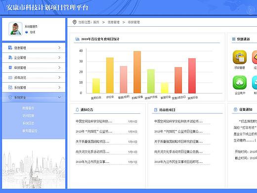Click the green 房地产开发 bar

click(151, 81)
